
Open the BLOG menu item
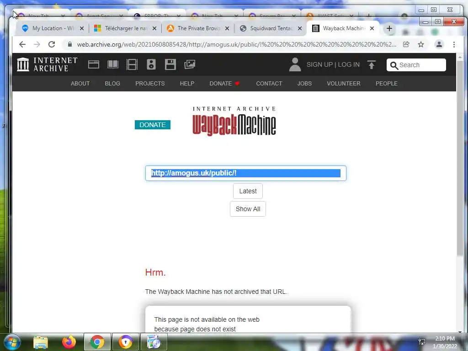pos(112,84)
